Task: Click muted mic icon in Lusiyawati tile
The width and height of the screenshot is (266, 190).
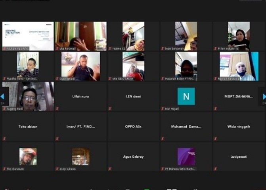Action: tap(215, 169)
